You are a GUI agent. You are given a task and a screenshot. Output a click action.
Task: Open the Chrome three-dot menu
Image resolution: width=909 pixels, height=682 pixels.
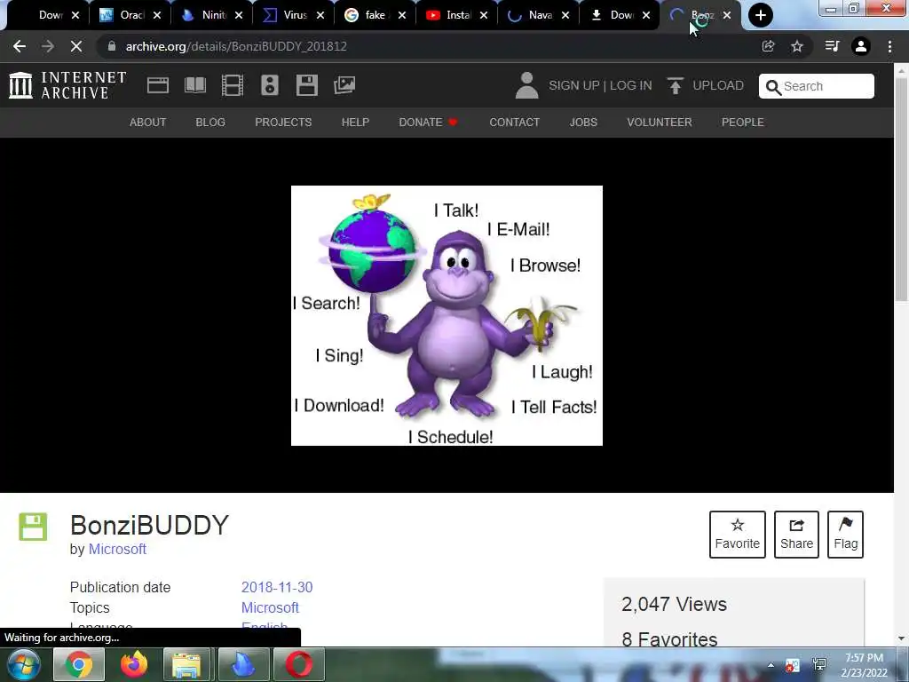[x=889, y=46]
